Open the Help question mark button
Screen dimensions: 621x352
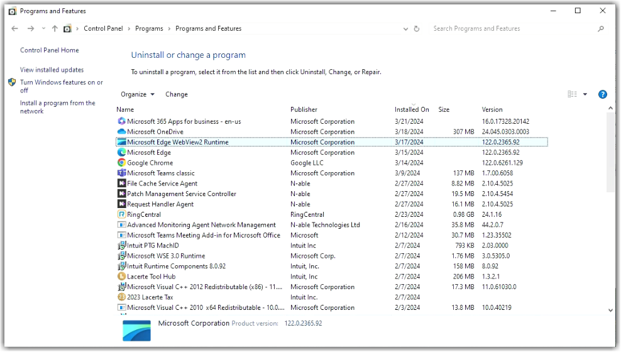pos(602,94)
